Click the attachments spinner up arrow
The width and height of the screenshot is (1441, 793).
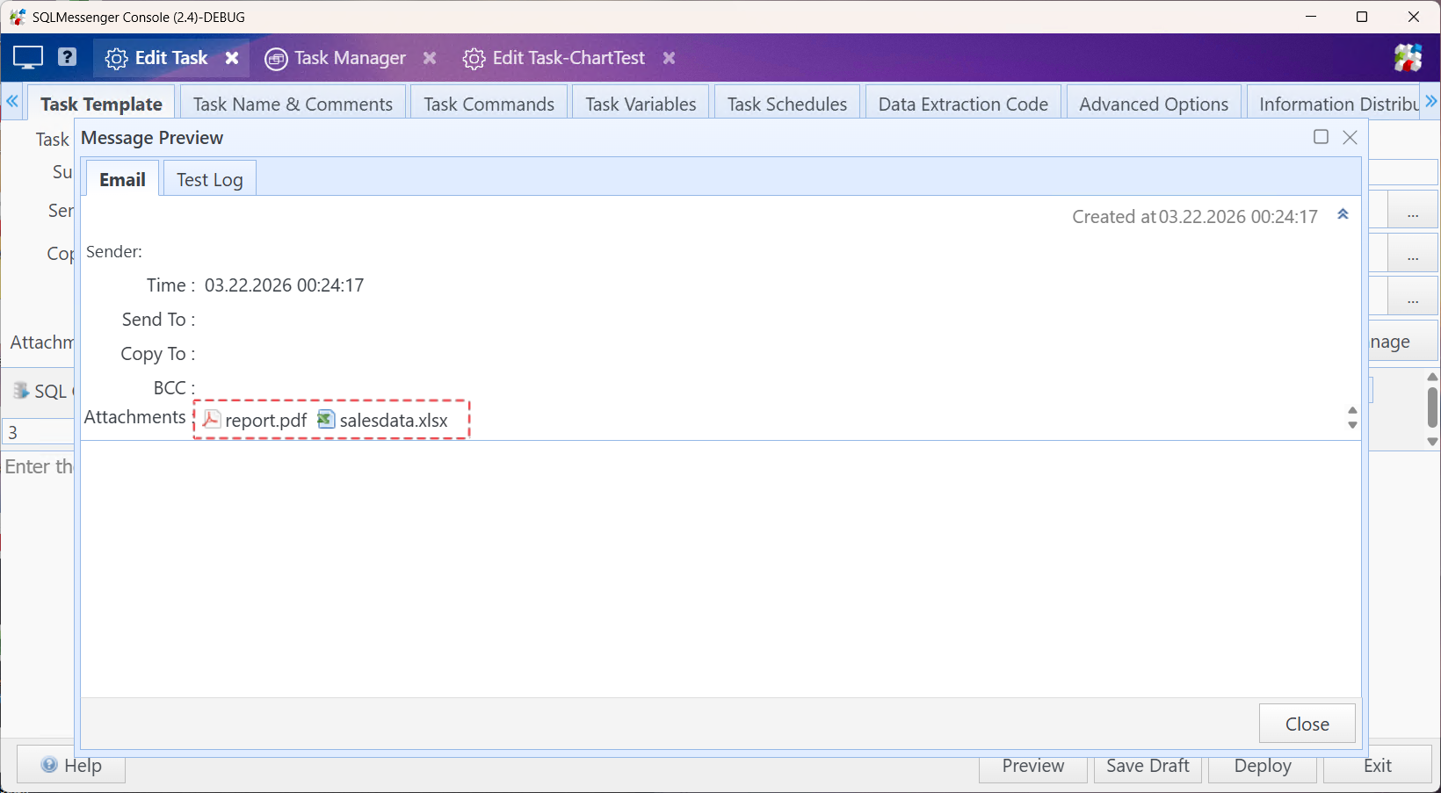(x=1352, y=411)
